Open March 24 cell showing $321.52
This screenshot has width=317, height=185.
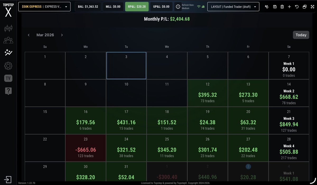click(x=126, y=148)
